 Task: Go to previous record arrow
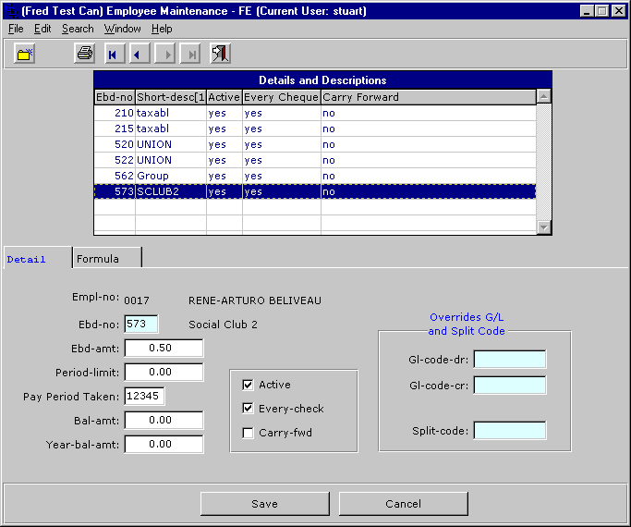coord(139,54)
